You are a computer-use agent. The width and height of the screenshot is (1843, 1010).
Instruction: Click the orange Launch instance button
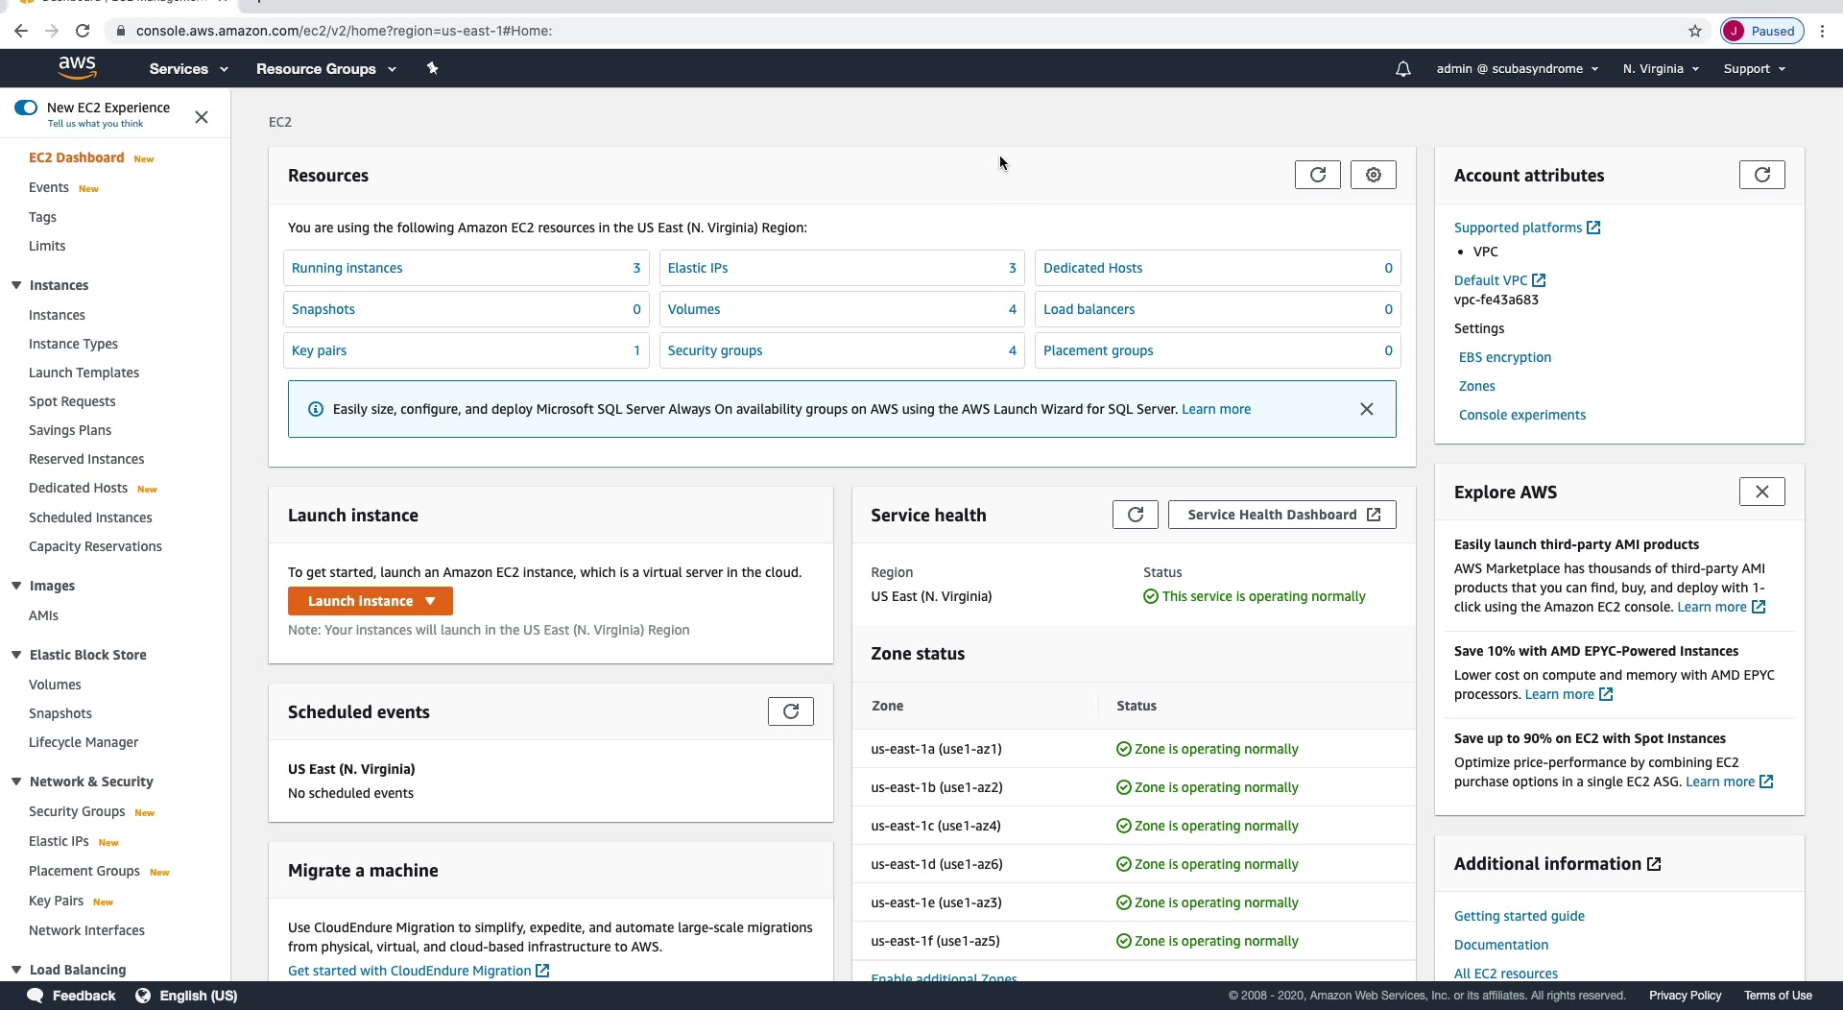370,601
